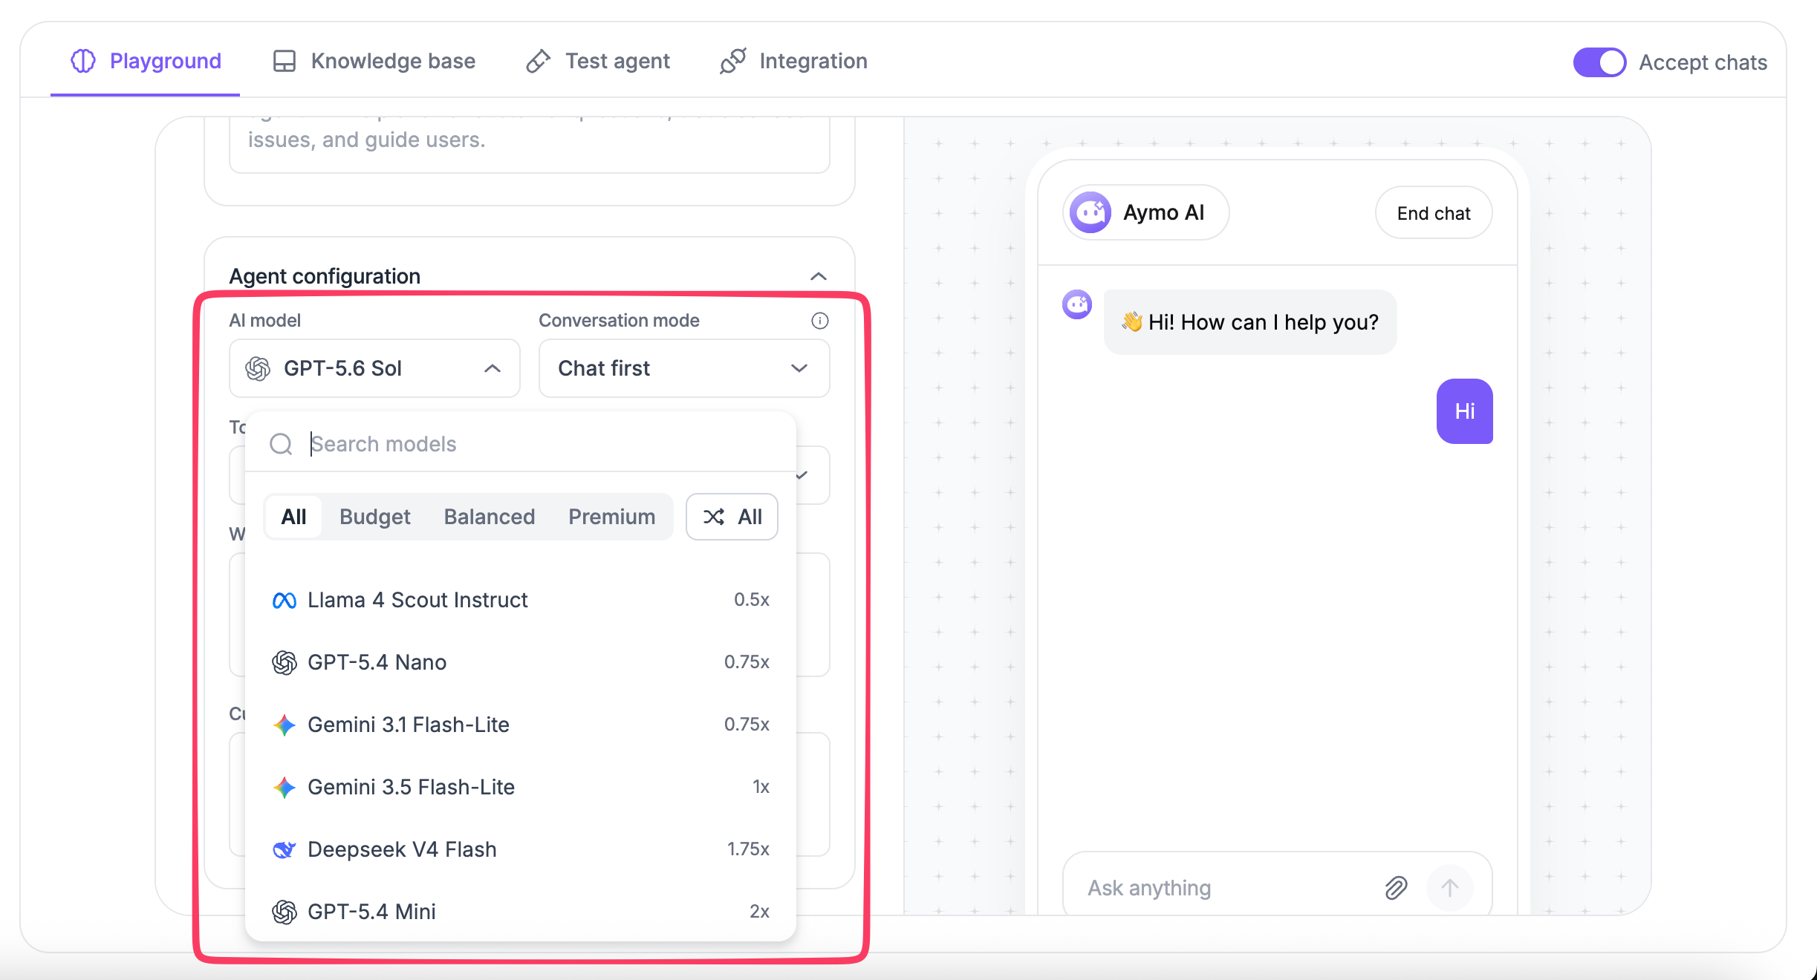Click the Gemini logo beside 3.5 Flash-Lite
The height and width of the screenshot is (980, 1817).
[x=284, y=787]
